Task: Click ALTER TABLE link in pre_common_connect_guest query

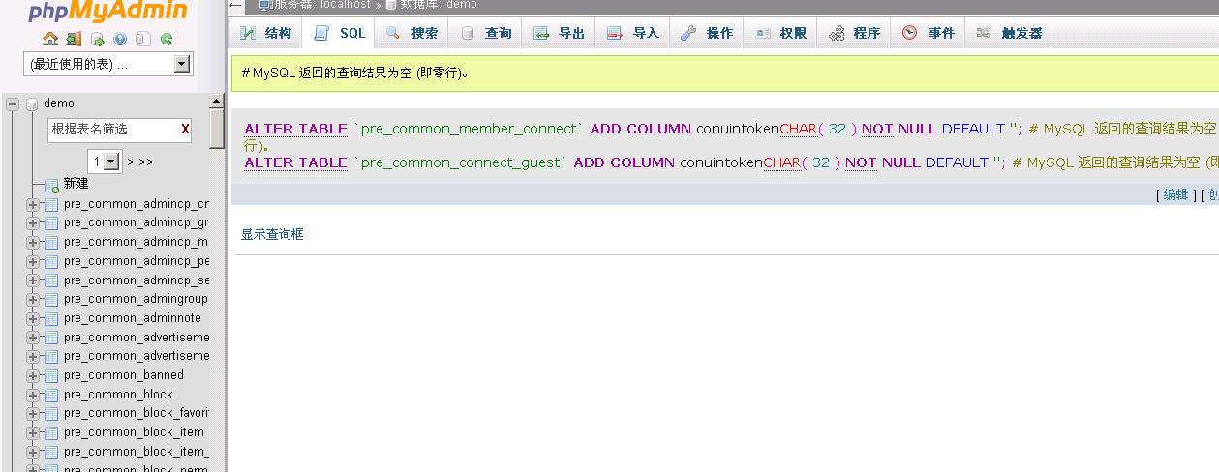Action: point(295,162)
